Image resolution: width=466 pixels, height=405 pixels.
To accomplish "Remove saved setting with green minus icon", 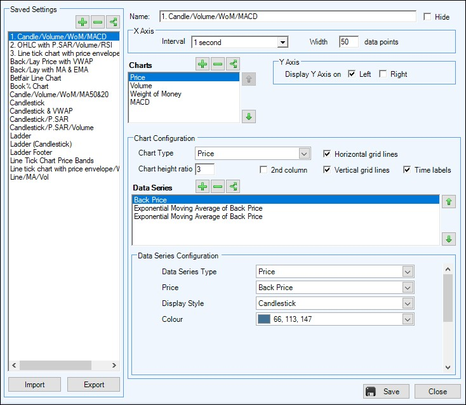I will click(98, 22).
